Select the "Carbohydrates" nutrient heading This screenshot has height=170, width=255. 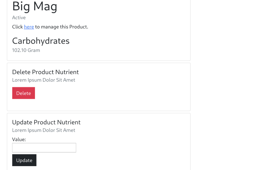[41, 41]
